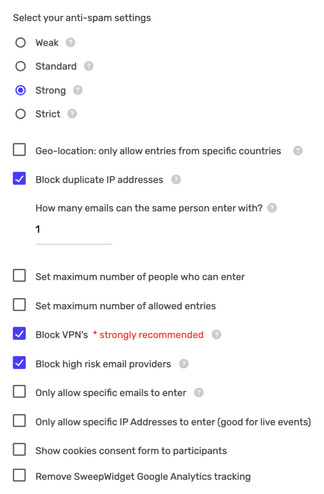324x494 pixels.
Task: Enable Show cookies consent form to participants
Action: click(x=19, y=449)
